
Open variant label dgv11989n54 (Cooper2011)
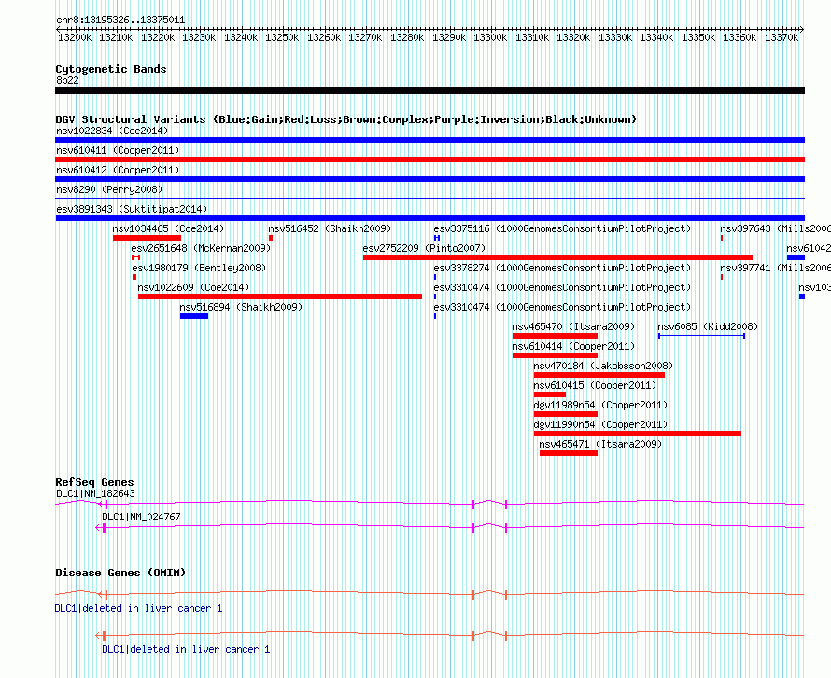click(600, 405)
